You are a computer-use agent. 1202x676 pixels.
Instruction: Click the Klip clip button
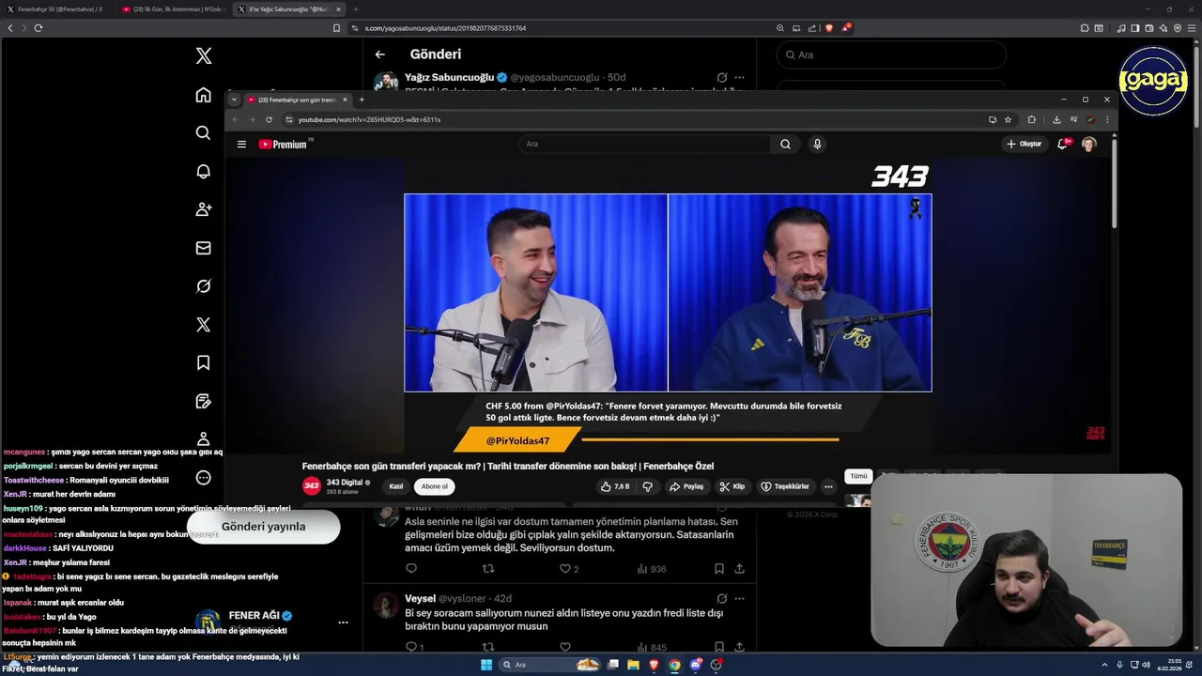732,486
